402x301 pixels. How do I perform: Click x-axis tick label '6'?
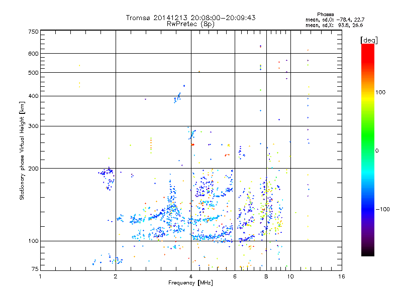click(235, 276)
